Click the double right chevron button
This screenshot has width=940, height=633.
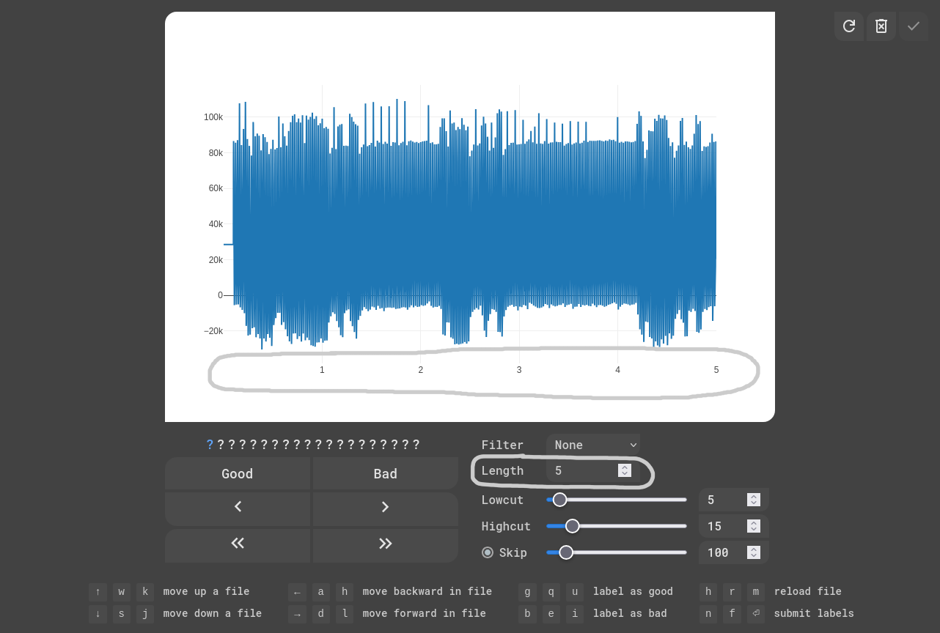386,543
